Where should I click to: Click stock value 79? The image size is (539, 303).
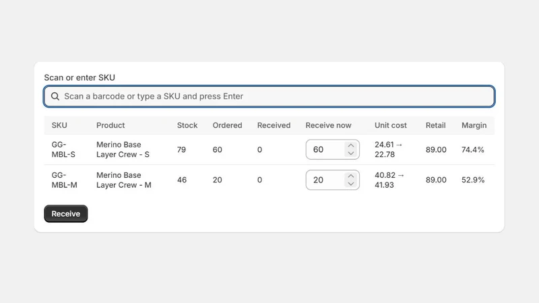point(181,149)
